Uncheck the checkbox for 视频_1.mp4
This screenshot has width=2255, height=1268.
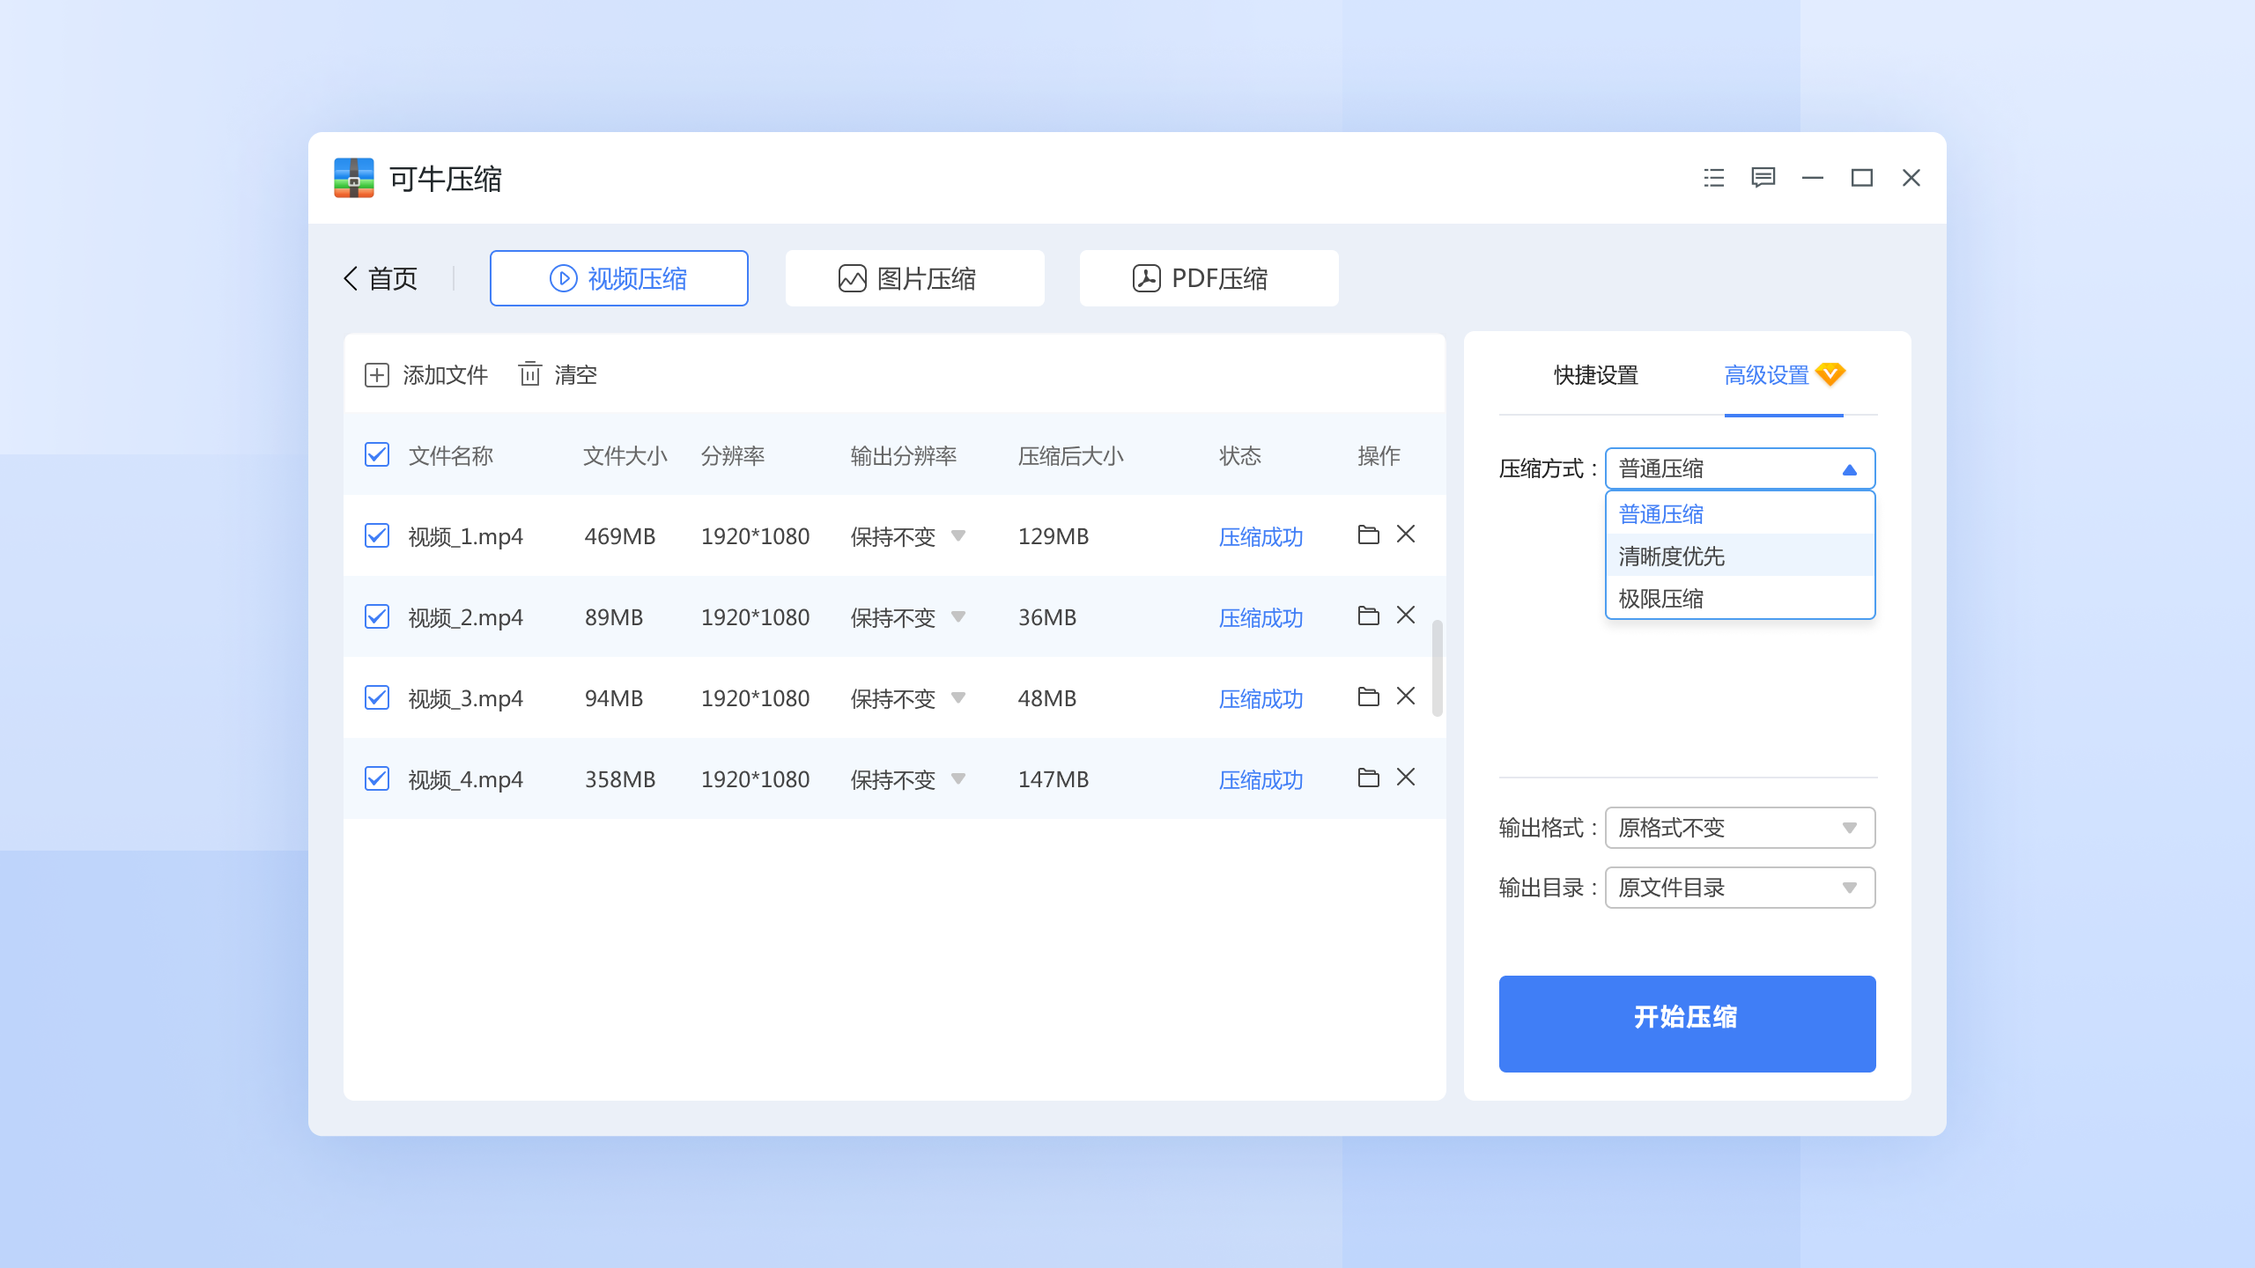tap(376, 535)
